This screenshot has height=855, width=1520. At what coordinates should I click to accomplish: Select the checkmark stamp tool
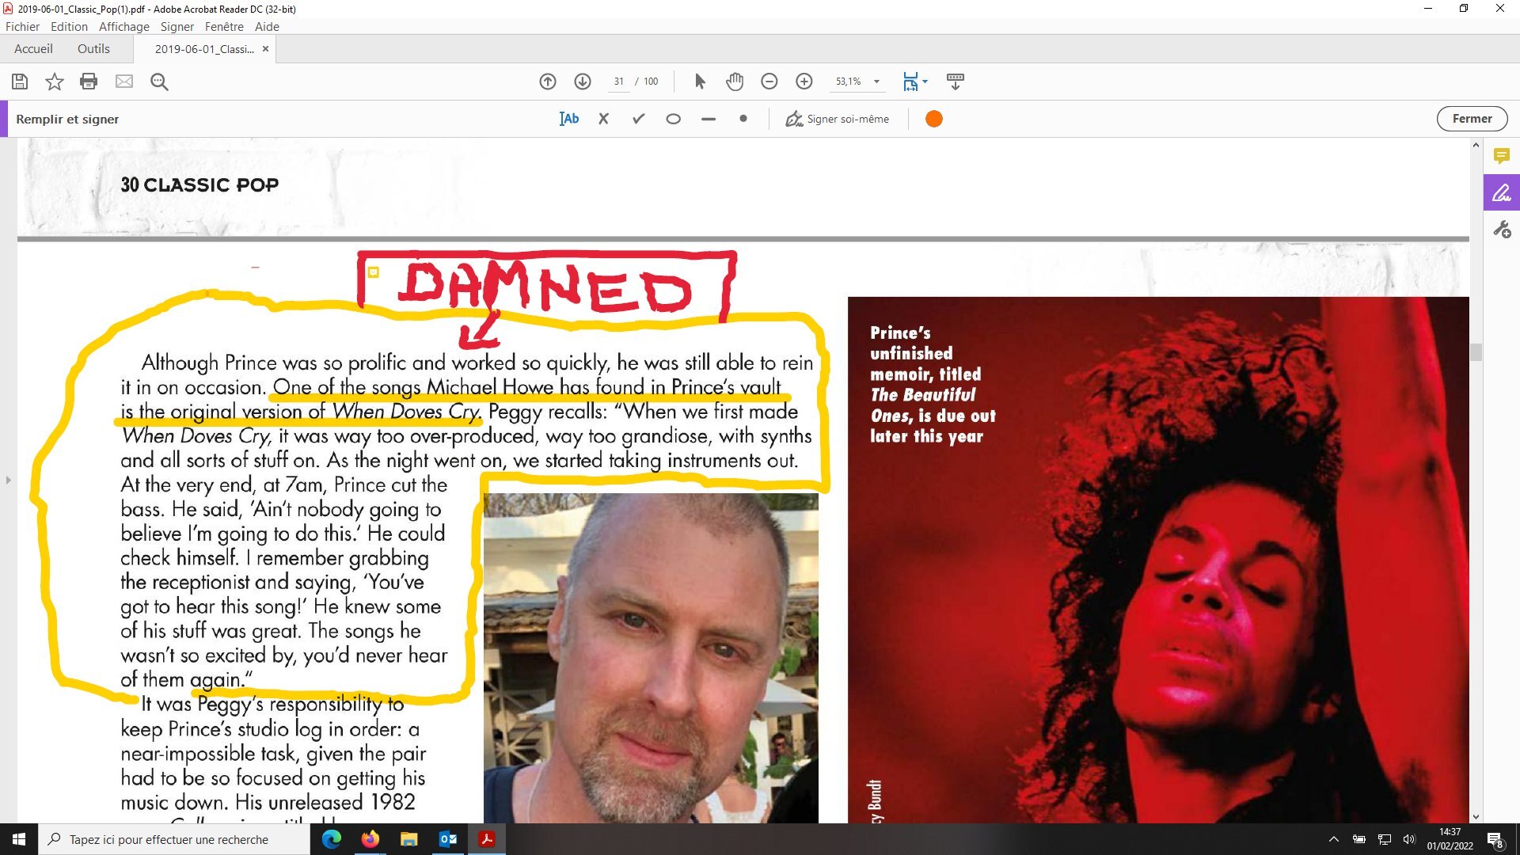[638, 119]
